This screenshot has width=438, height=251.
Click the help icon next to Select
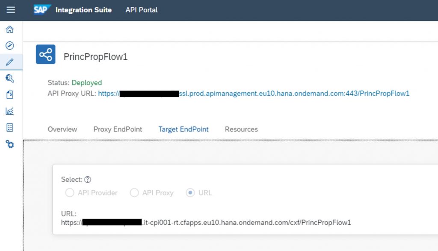tap(88, 180)
